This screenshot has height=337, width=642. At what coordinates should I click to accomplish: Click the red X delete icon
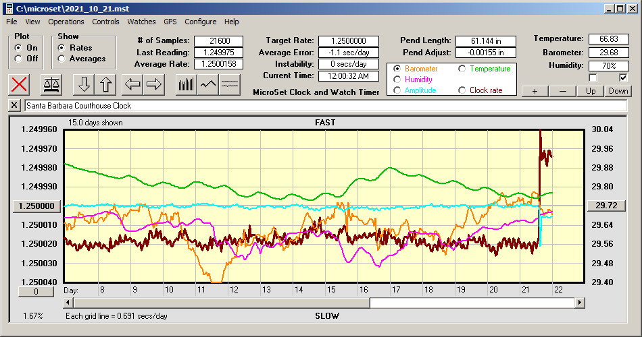click(19, 84)
